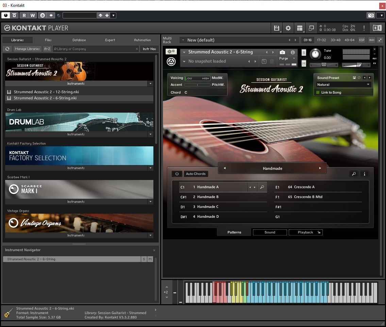The image size is (386, 327).
Task: Expand Drum Lab Instruments dropdown arrow
Action: click(x=150, y=134)
